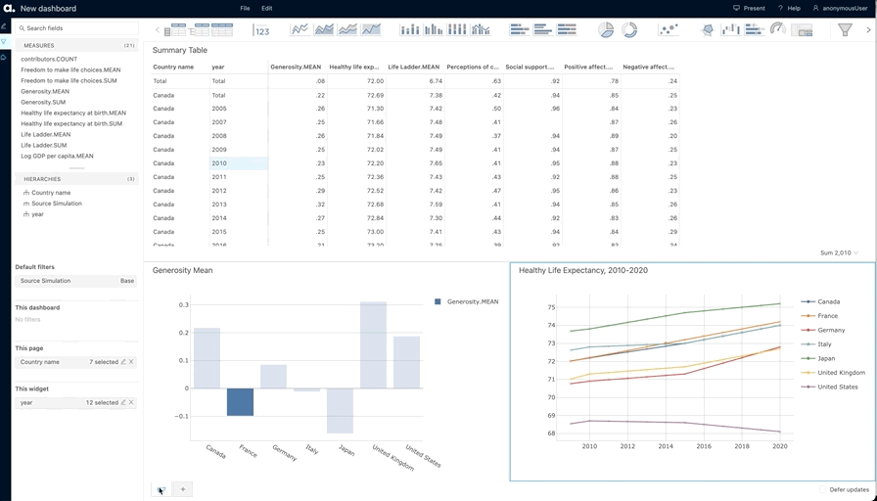Remove the Country name page filter

tap(131, 362)
